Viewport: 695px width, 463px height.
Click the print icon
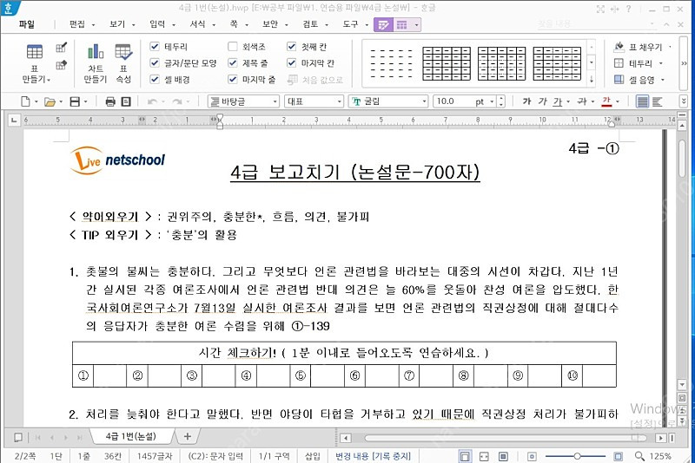tap(110, 101)
